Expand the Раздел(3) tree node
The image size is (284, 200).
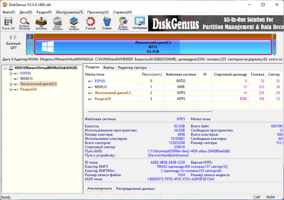[x=11, y=89]
